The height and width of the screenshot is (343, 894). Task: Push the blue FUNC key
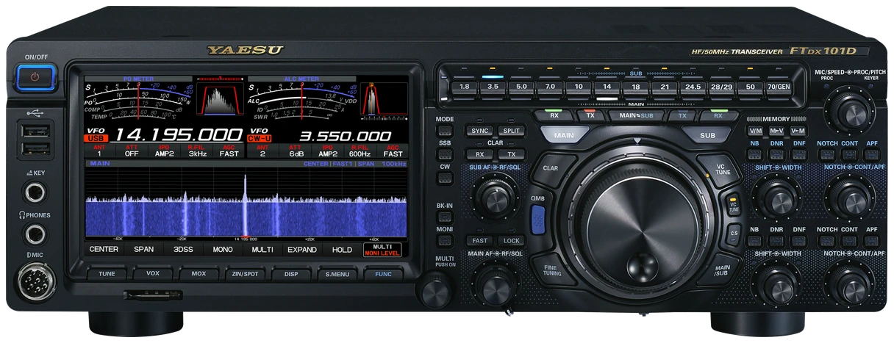pos(383,273)
